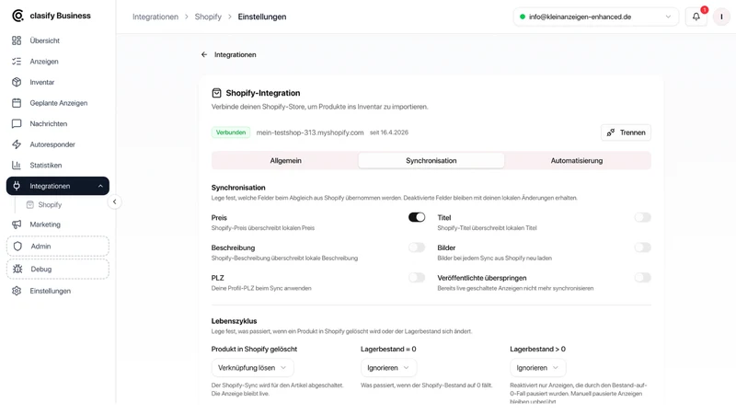Open the Lagerbestand = 0 dropdown
736x414 pixels.
tap(388, 367)
